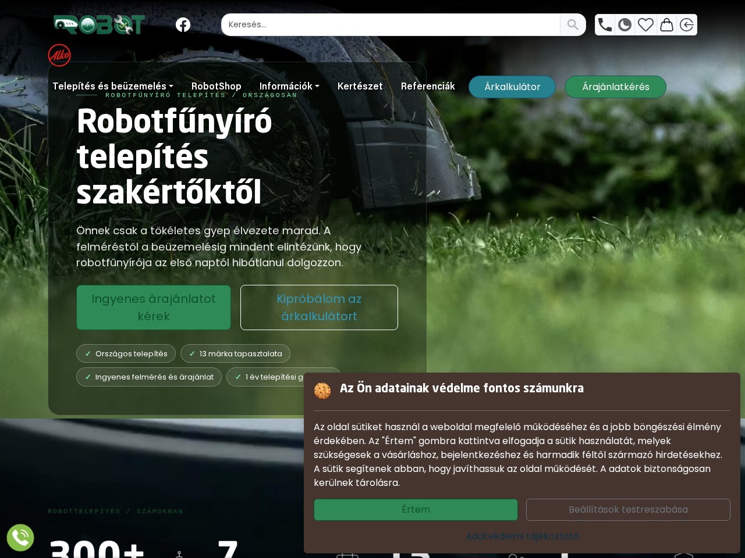Toggle dark mode moon icon

pos(625,24)
